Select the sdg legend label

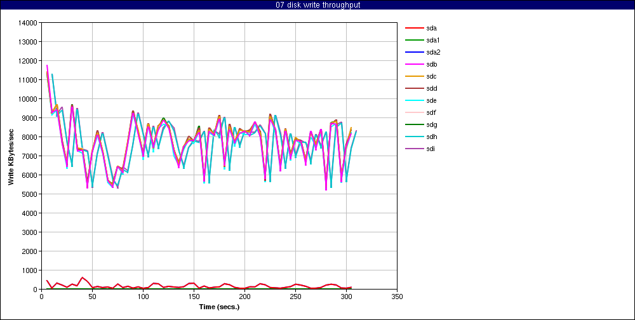pos(432,124)
